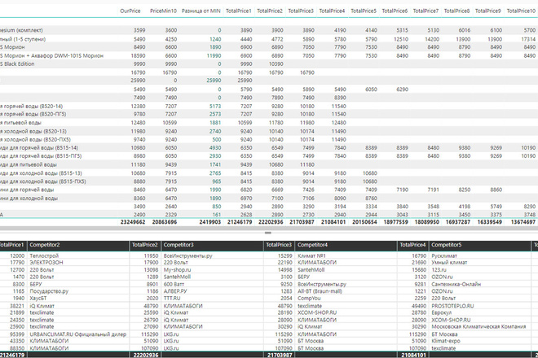The width and height of the screenshot is (538, 358).
Task: Click the TotalPrice6 column header
Action: [395, 11]
